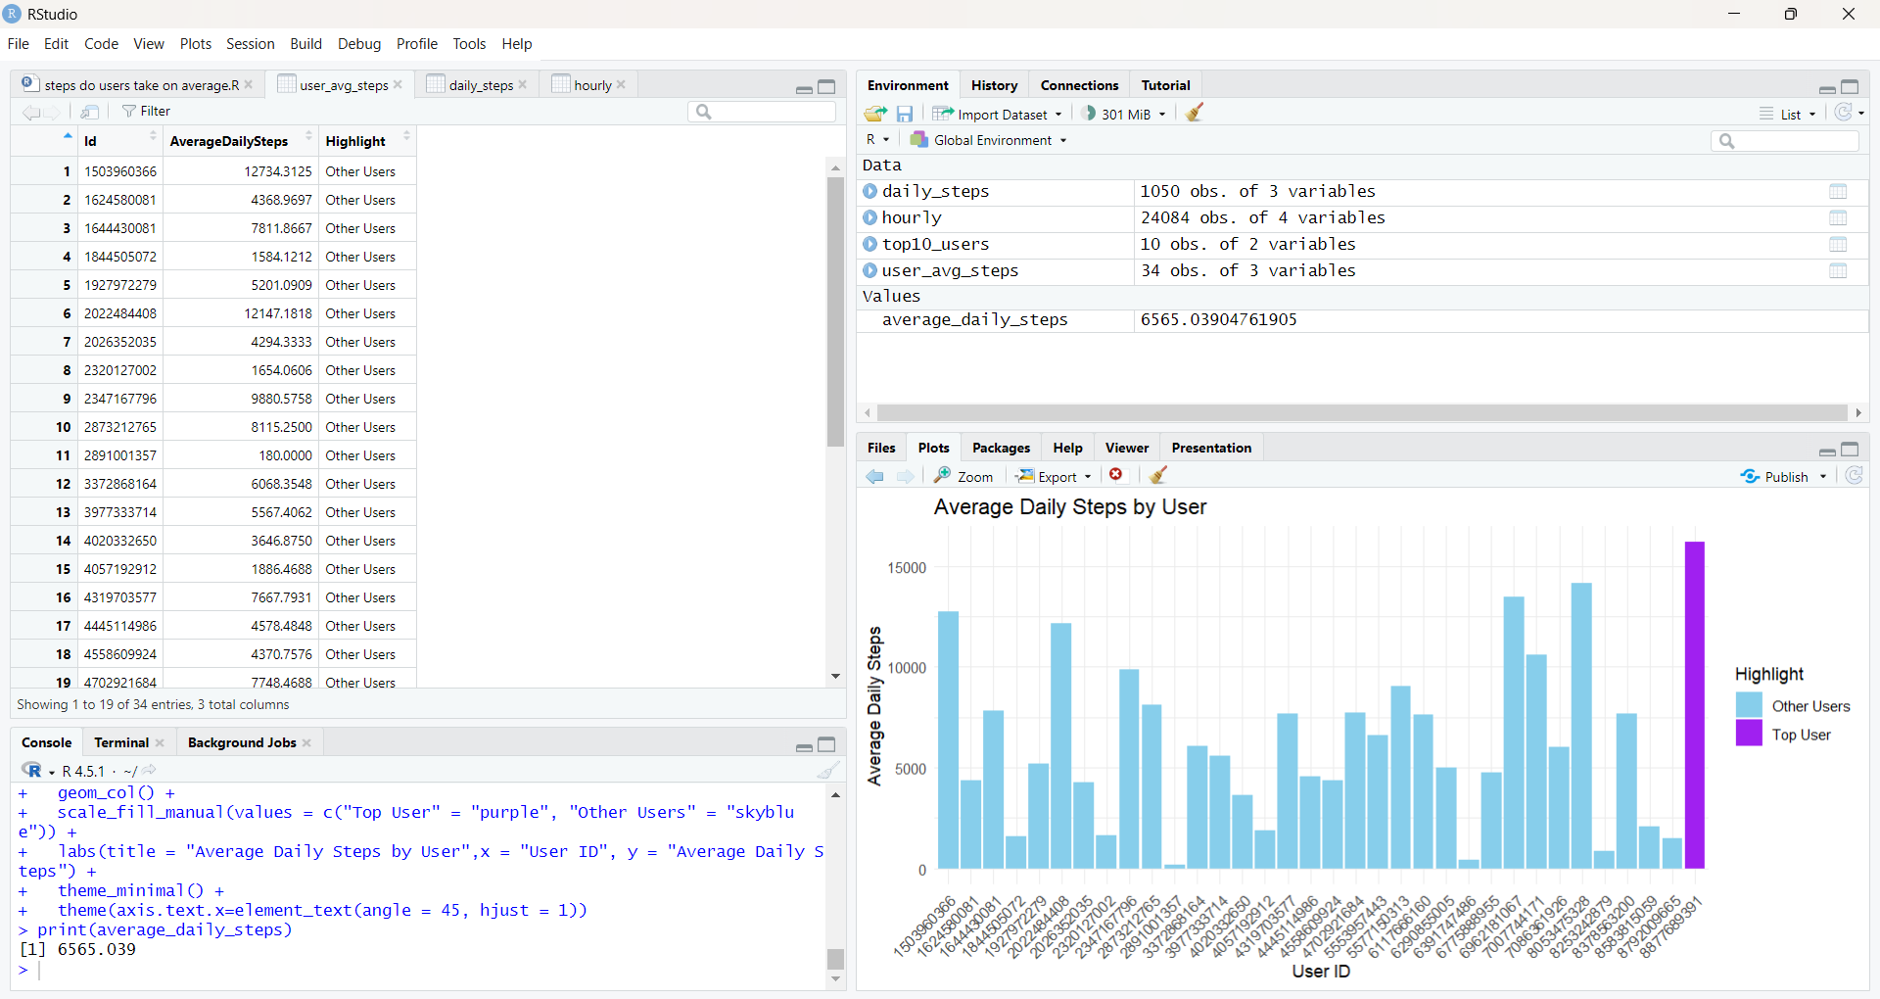Open the Export plot dropdown

[1055, 476]
